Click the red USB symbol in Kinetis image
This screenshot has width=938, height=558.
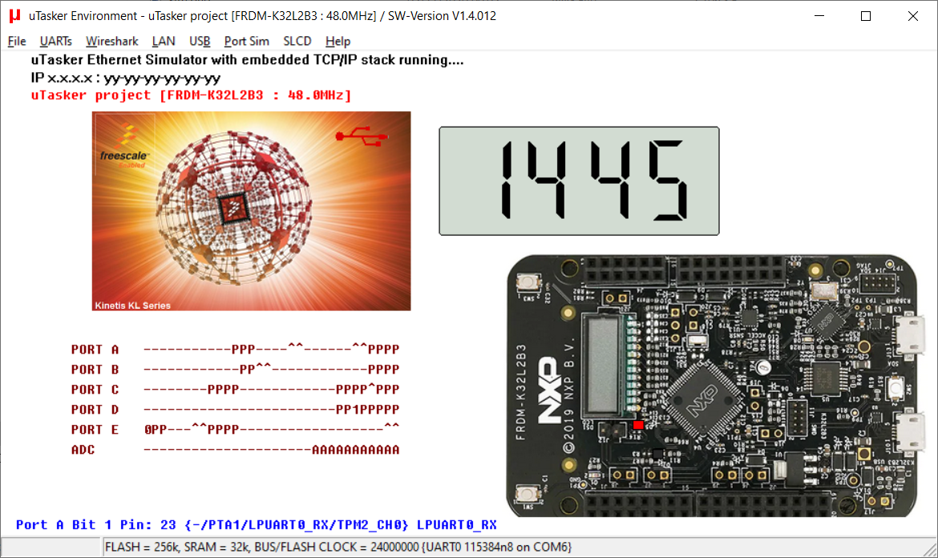(362, 137)
